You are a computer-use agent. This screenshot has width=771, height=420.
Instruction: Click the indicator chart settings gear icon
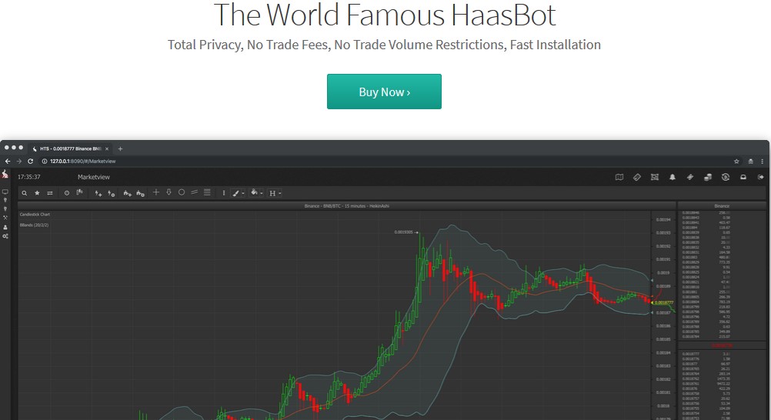[x=140, y=193]
